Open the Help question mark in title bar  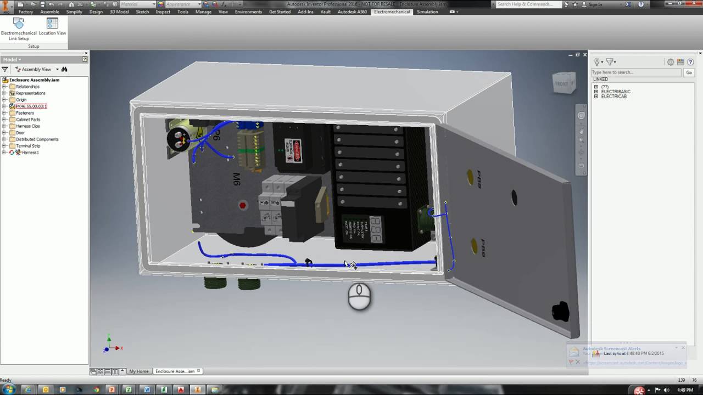[x=641, y=4]
